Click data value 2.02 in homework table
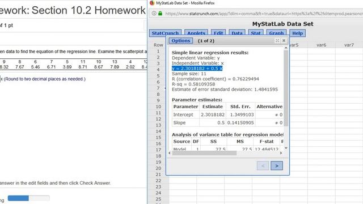The width and height of the screenshot is (363, 204). tap(130, 67)
